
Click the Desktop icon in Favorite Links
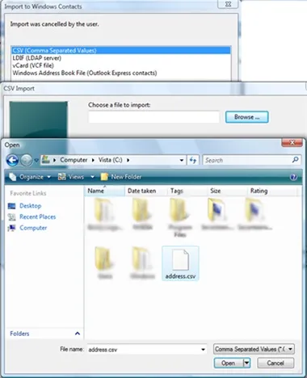[x=11, y=206]
